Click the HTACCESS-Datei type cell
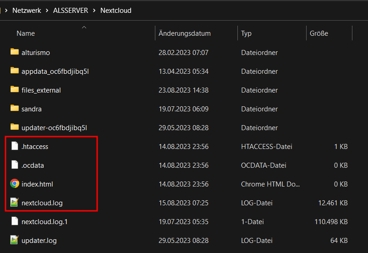Image resolution: width=368 pixels, height=253 pixels. [x=267, y=147]
